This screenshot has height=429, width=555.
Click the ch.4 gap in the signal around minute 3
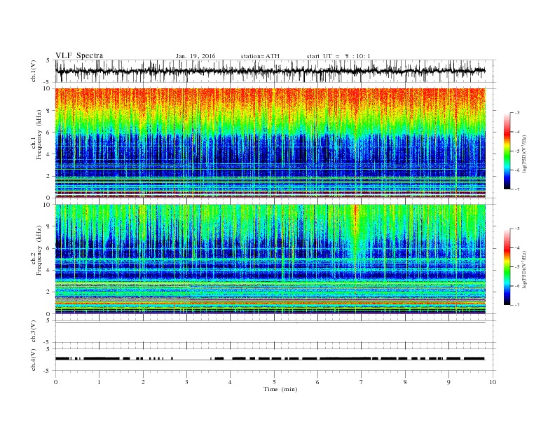(191, 360)
